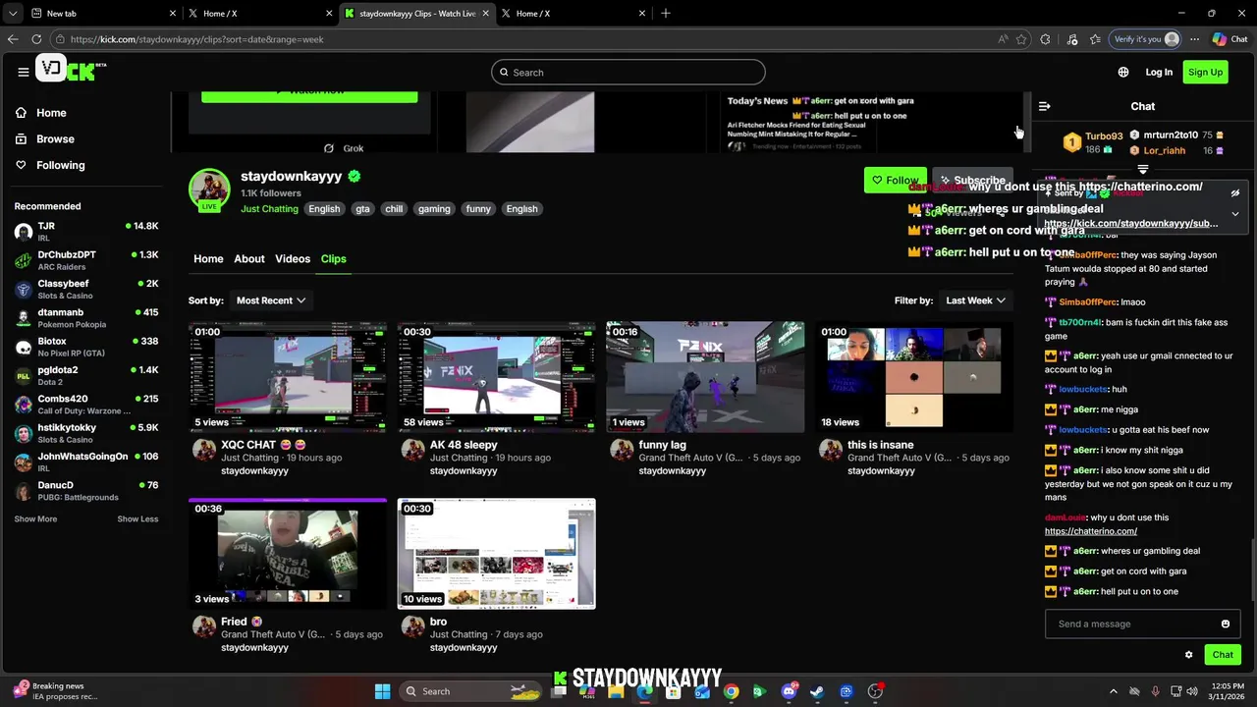Open Discord from the taskbar

(x=789, y=691)
